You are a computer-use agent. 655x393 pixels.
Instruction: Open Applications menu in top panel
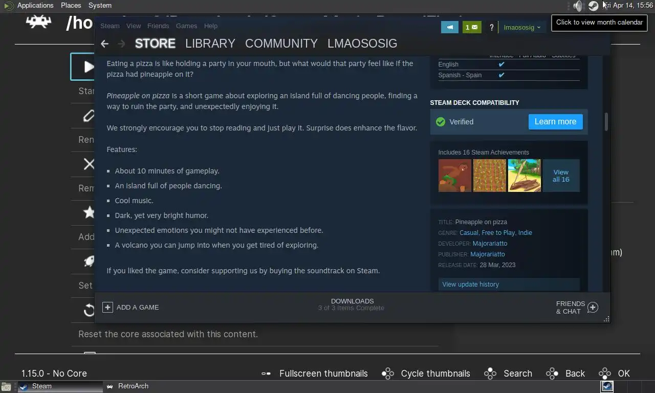click(35, 6)
